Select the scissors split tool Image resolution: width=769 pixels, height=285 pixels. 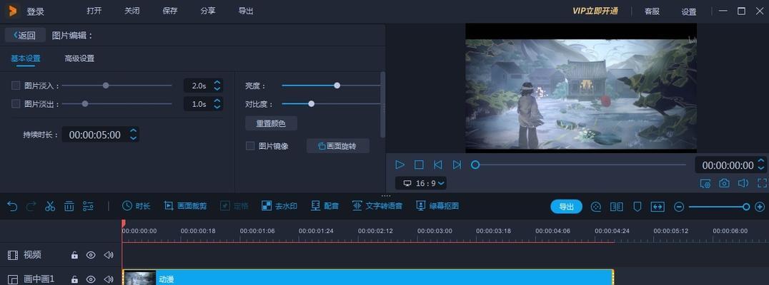point(49,207)
